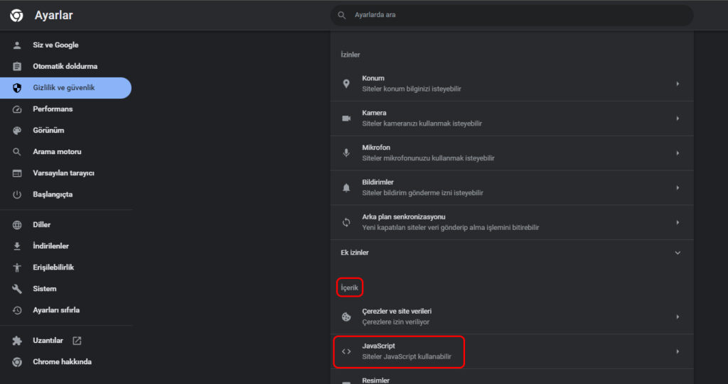
Task: Click the speedometer icon for Performans
Action: point(17,109)
